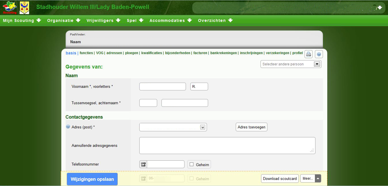Open the Mijn Scouting menu
388x186 pixels.
point(22,20)
